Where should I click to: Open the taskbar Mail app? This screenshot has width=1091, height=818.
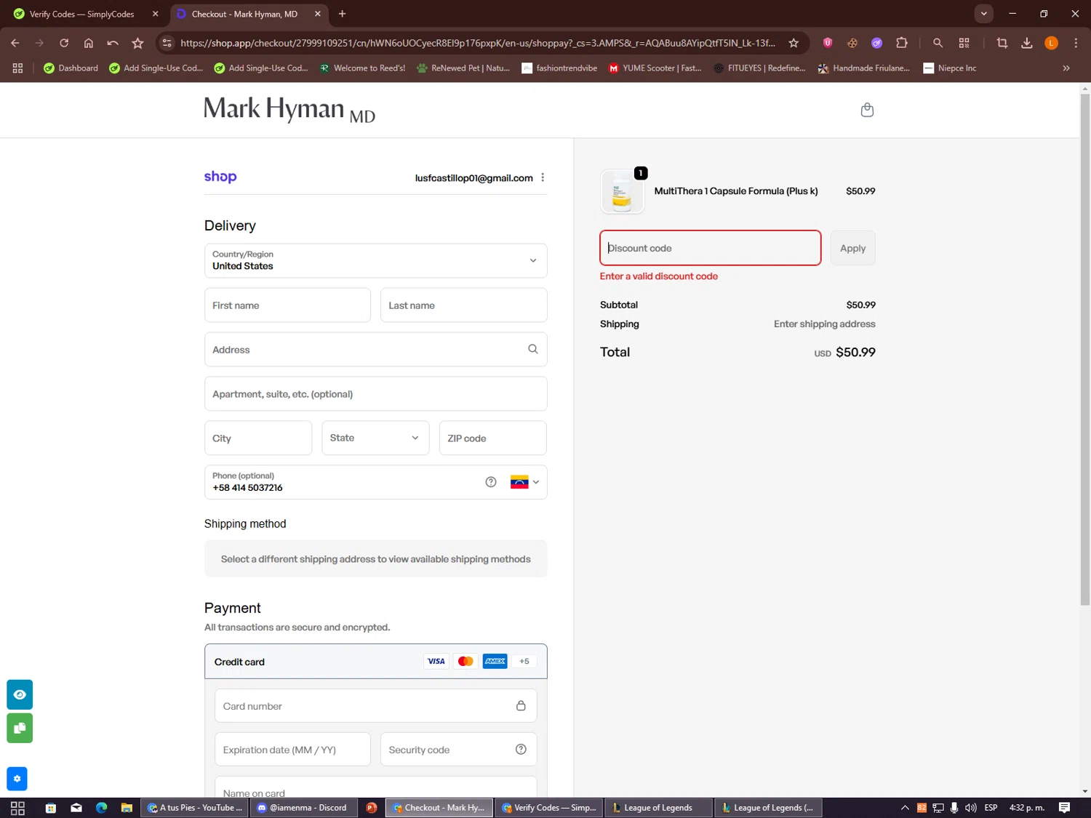point(76,808)
